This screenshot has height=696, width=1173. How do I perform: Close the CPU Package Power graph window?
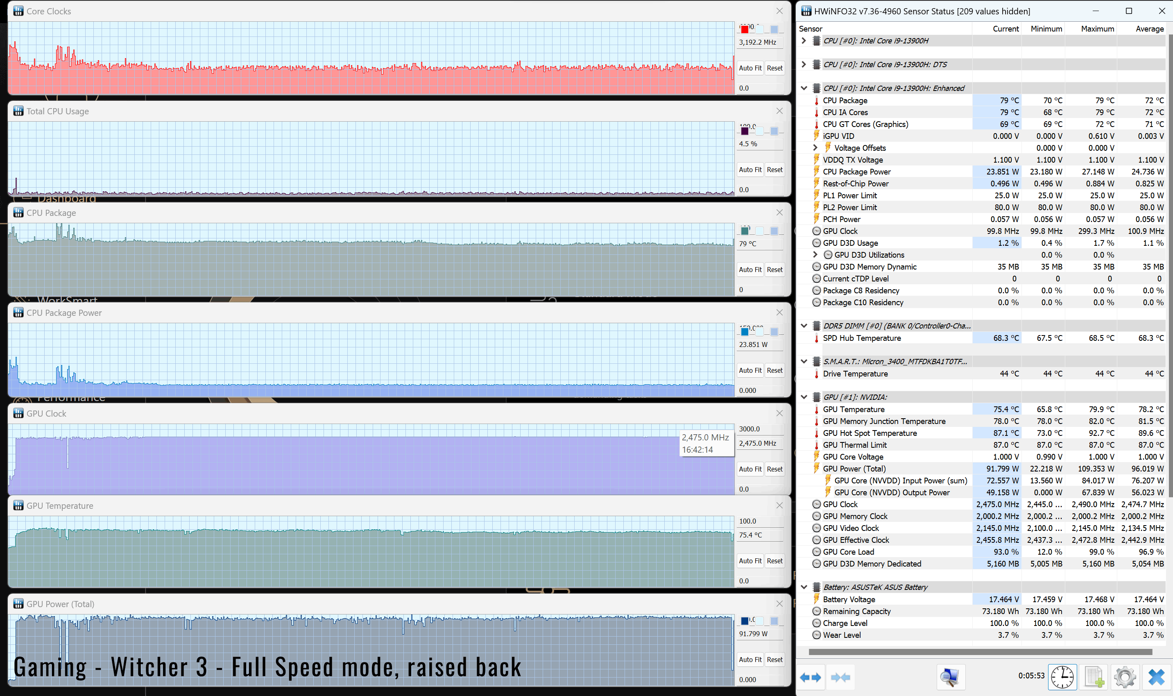pyautogui.click(x=779, y=312)
